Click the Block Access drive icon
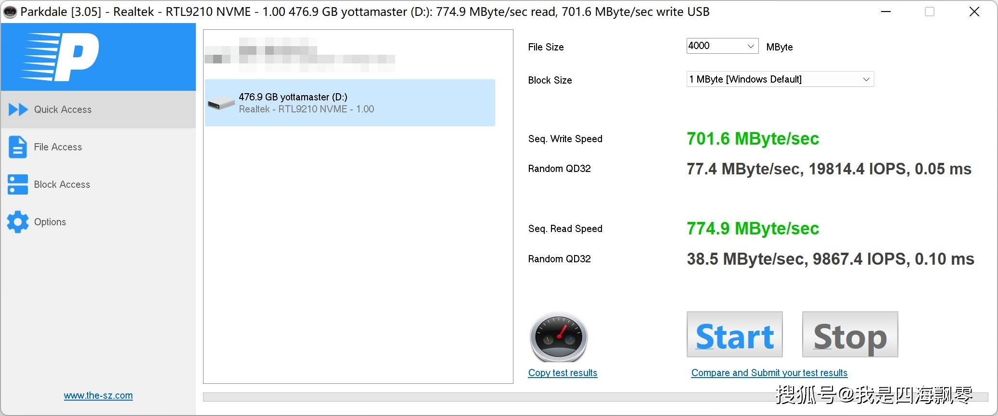998x416 pixels. 18,184
